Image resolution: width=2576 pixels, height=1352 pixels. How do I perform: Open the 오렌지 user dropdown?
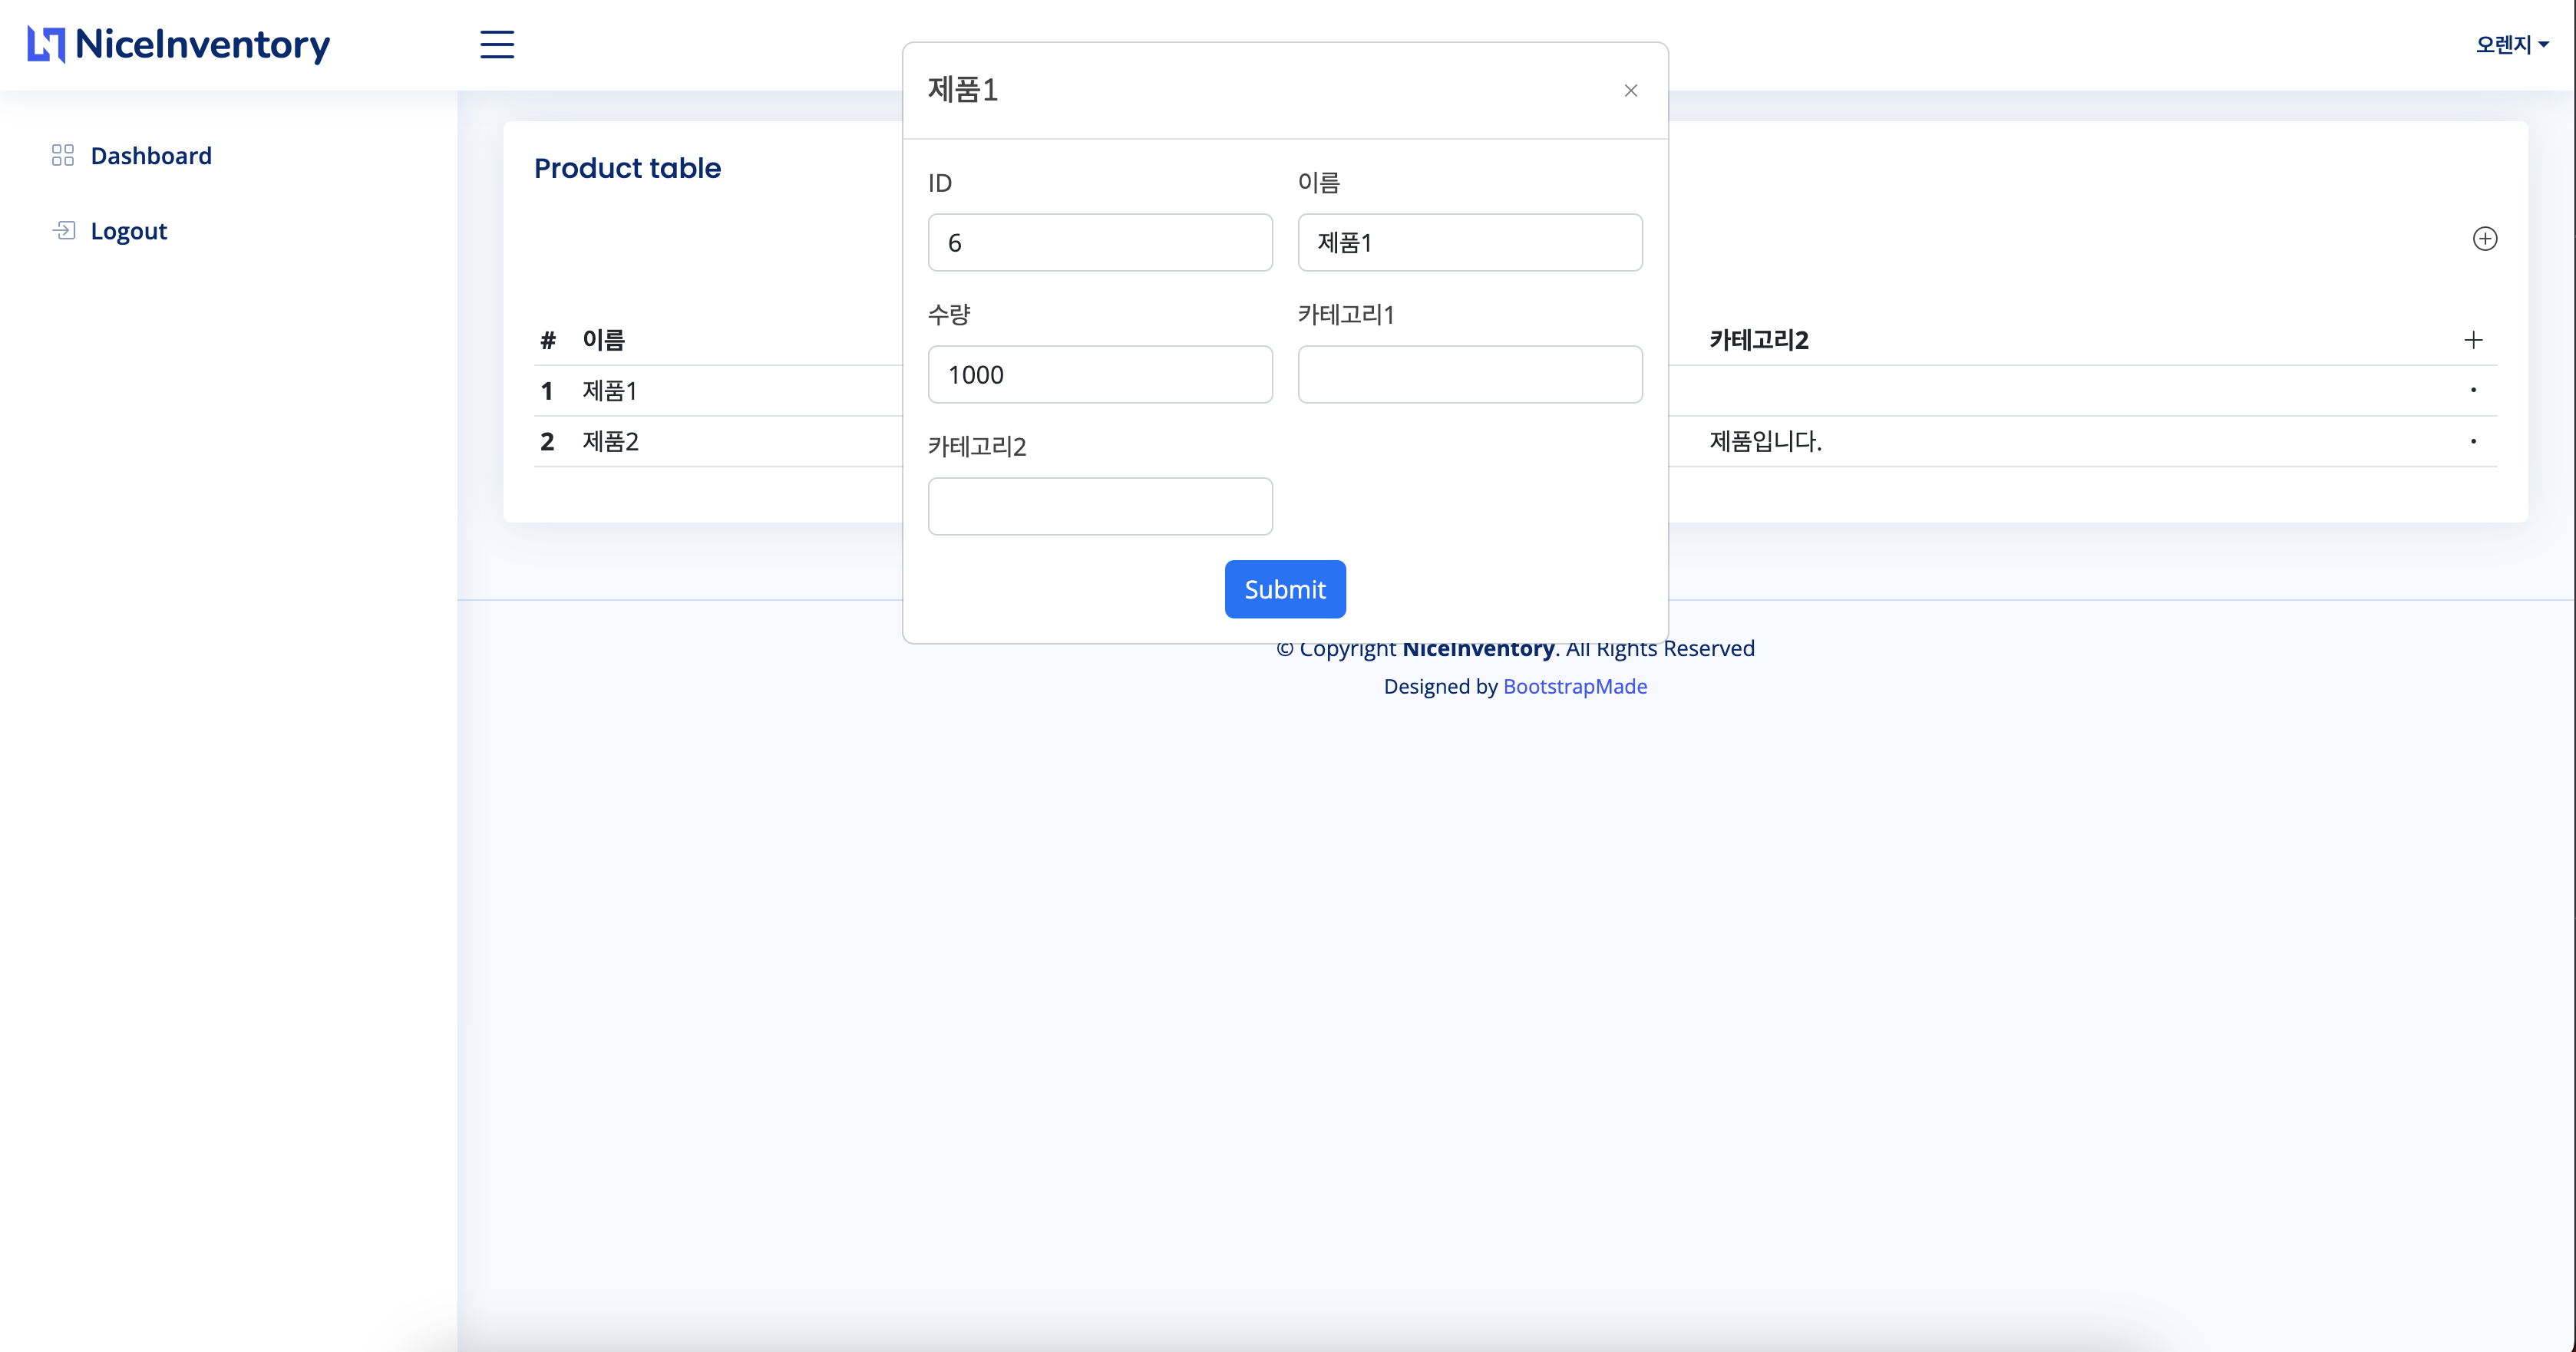coord(2511,45)
